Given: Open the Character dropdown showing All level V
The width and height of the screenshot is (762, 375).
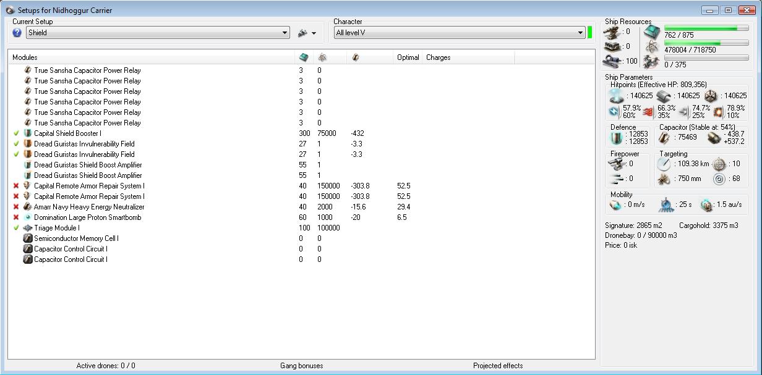Looking at the screenshot, I should (x=459, y=33).
